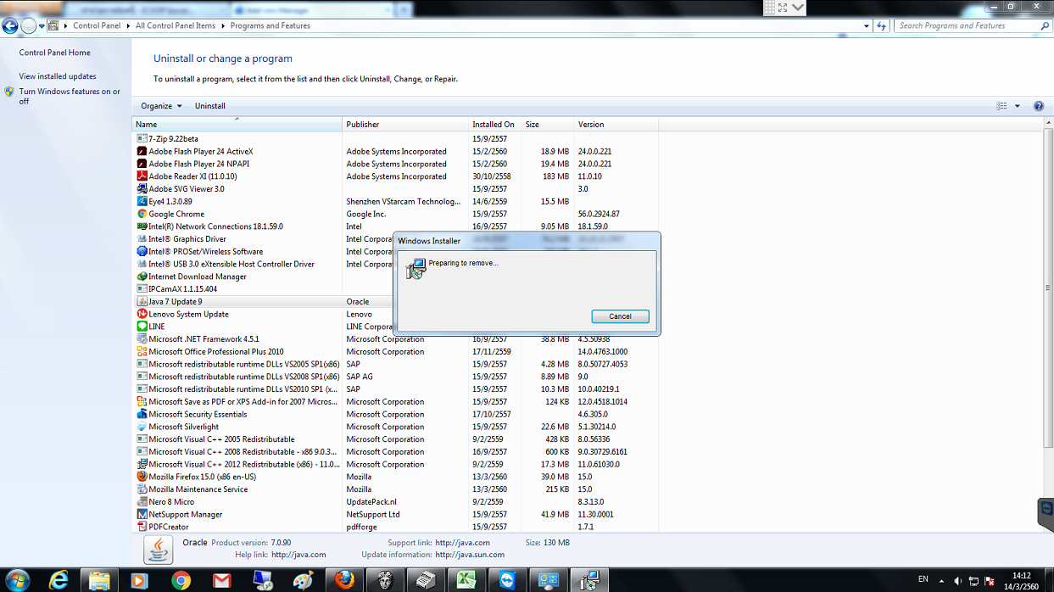Screen dimensions: 1054x592
Task: Select the Adobe Flash Player 24 ActiveX icon
Action: [x=142, y=151]
